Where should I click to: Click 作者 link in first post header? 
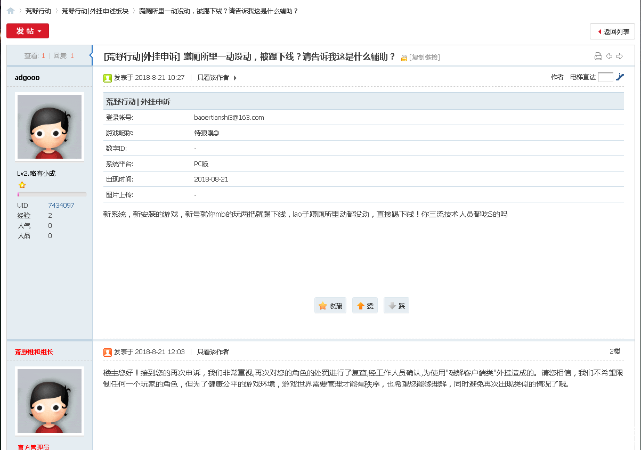[557, 77]
